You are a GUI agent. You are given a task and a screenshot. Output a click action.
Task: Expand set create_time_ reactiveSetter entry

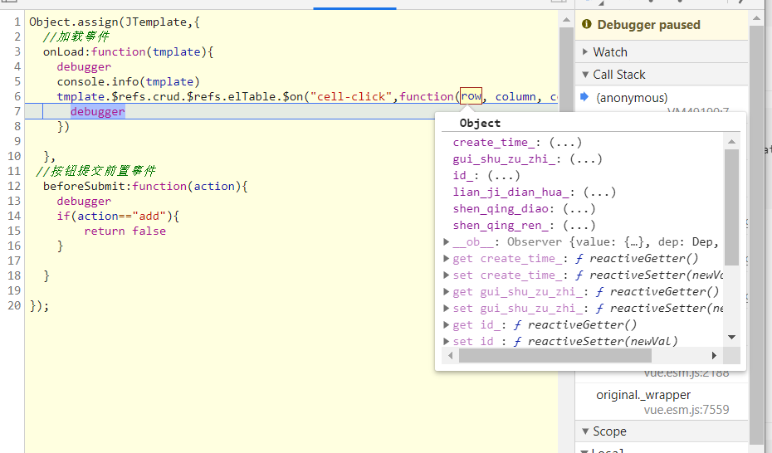tap(447, 275)
